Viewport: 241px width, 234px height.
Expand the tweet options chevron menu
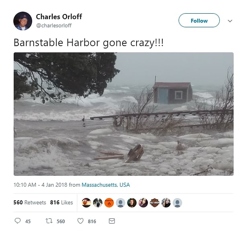(230, 21)
